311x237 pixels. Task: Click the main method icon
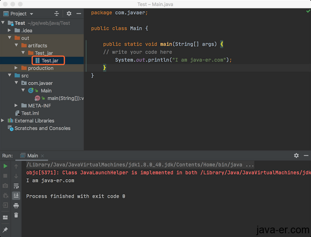click(37, 98)
